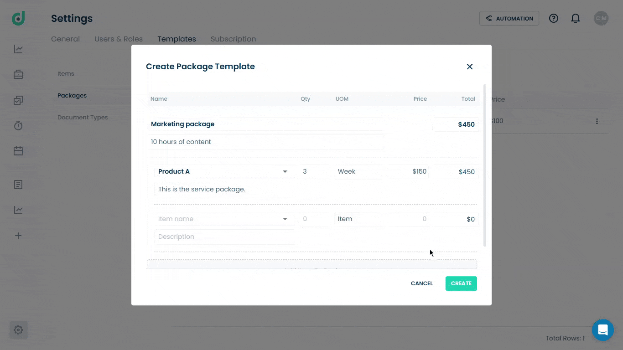Image resolution: width=623 pixels, height=350 pixels.
Task: Click the CANCEL button
Action: coord(422,283)
